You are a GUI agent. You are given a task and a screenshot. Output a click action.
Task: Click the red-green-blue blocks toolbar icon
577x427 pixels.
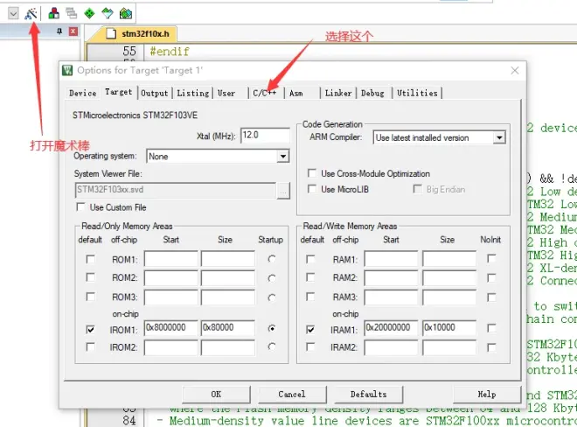53,14
